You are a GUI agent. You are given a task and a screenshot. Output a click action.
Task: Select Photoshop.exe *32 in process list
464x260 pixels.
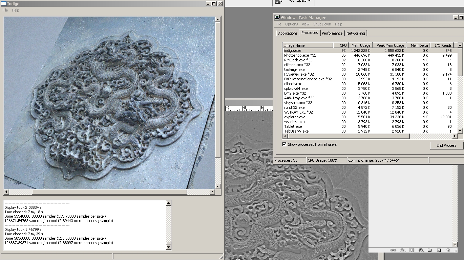[300, 55]
